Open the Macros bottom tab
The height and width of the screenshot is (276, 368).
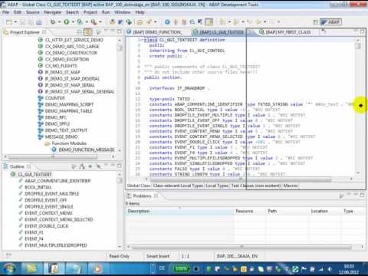tap(291, 186)
